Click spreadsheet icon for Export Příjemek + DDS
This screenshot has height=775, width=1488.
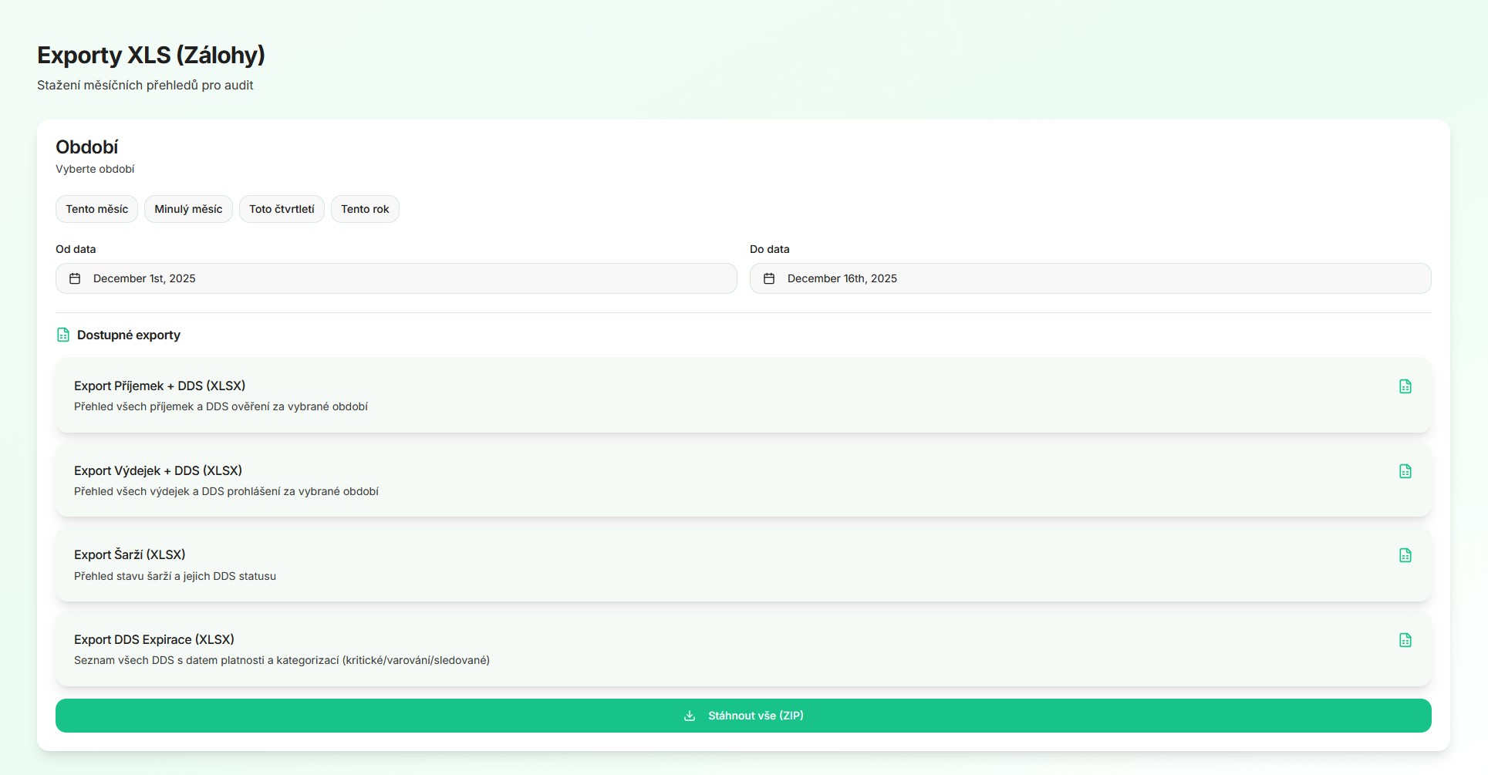[x=1405, y=386]
